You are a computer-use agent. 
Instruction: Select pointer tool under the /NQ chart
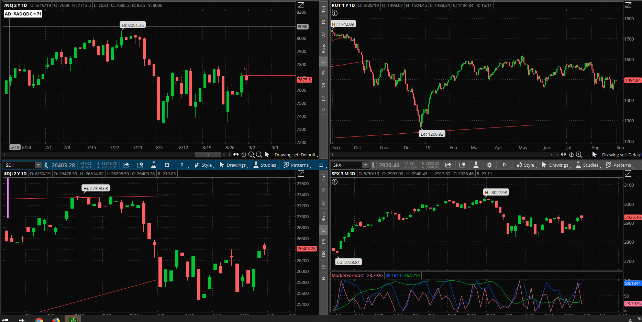[267, 155]
